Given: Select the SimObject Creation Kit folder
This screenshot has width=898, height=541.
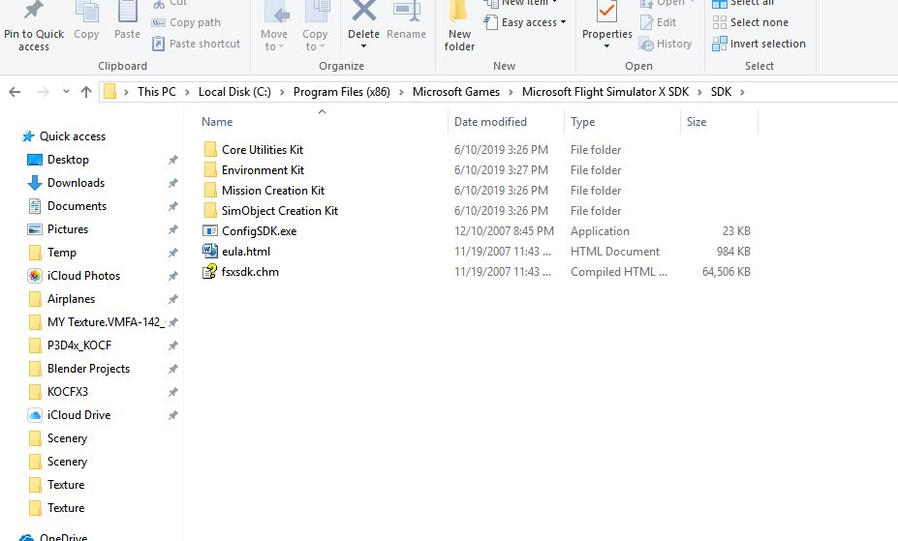Looking at the screenshot, I should coord(280,210).
